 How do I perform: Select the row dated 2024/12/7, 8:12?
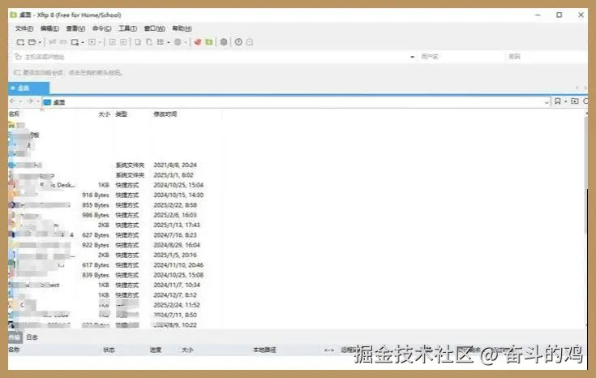115,295
